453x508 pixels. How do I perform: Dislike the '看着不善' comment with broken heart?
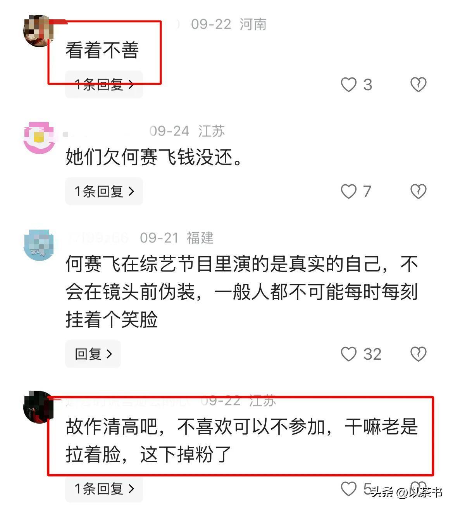pos(418,84)
